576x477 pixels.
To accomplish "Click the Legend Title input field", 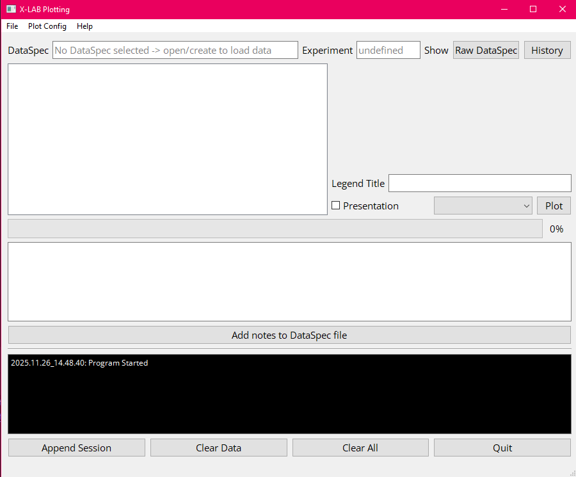I will [479, 183].
